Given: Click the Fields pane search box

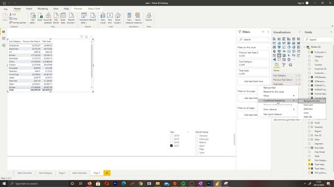Looking at the screenshot, I should pos(318,39).
